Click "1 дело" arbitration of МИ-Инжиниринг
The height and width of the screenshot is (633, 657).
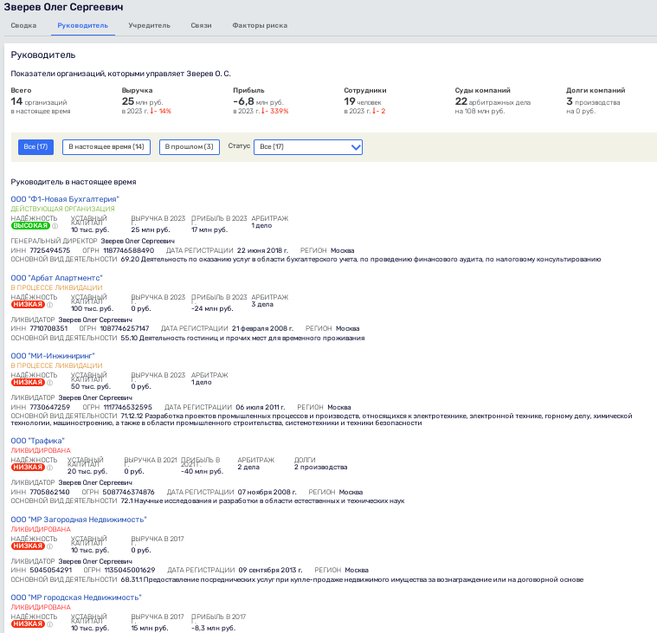(x=202, y=383)
